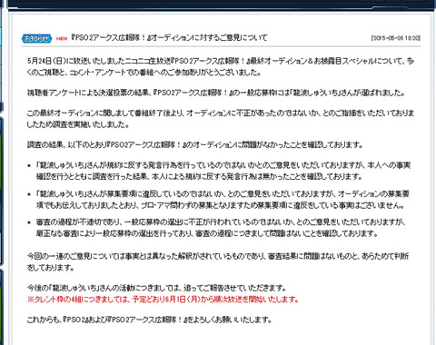Click the line starting 今後の「龍波しゅういち」さんの活動

tap(156, 288)
